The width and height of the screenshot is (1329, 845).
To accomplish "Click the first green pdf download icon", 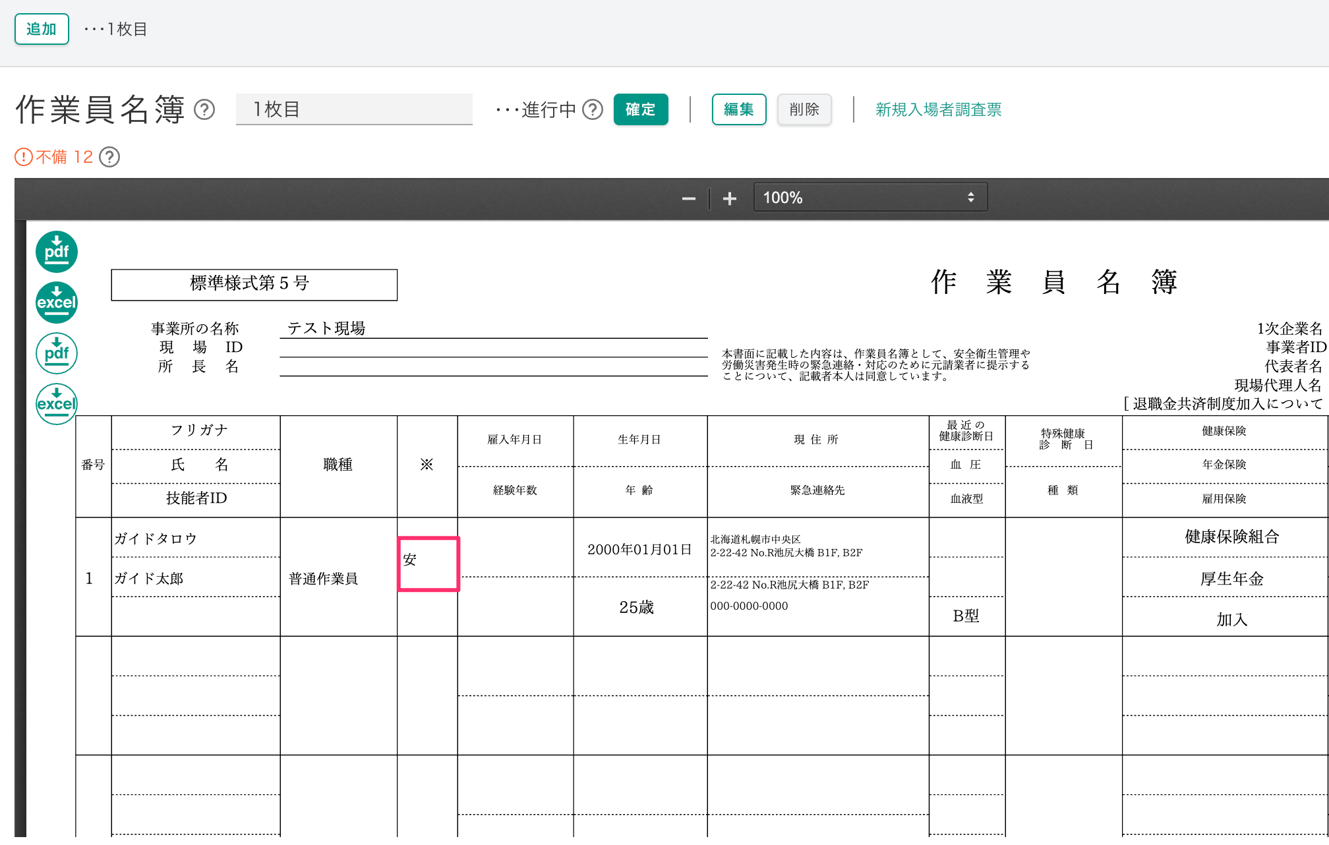I will 57,252.
